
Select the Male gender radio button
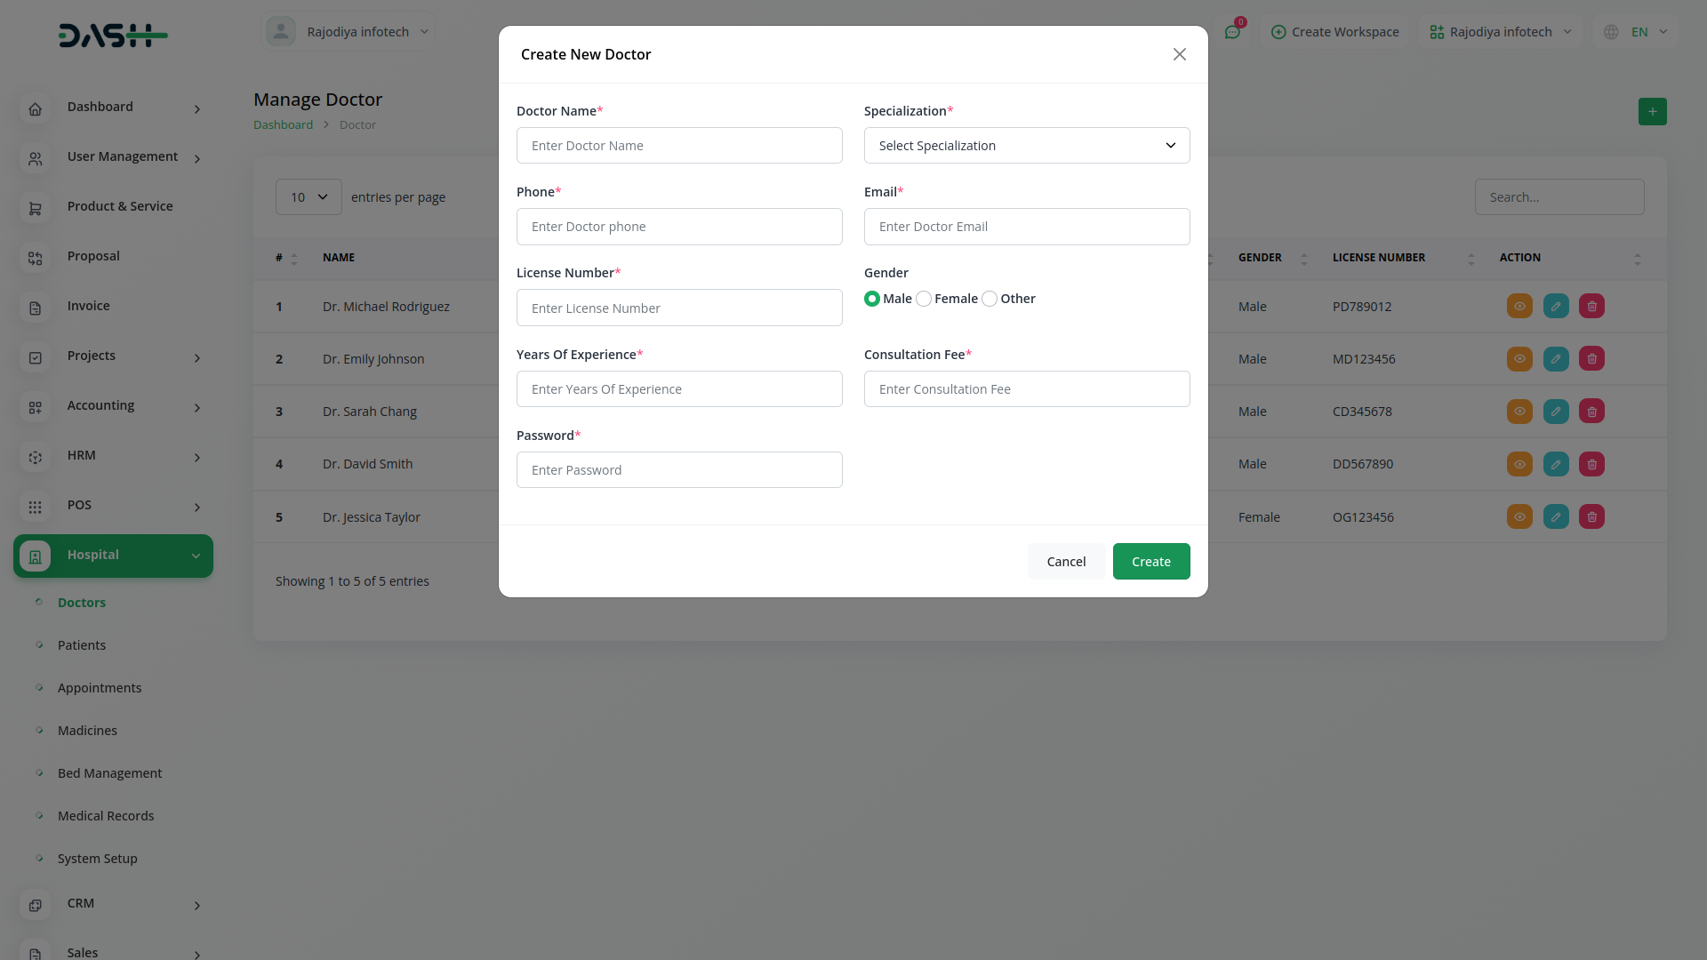(872, 300)
